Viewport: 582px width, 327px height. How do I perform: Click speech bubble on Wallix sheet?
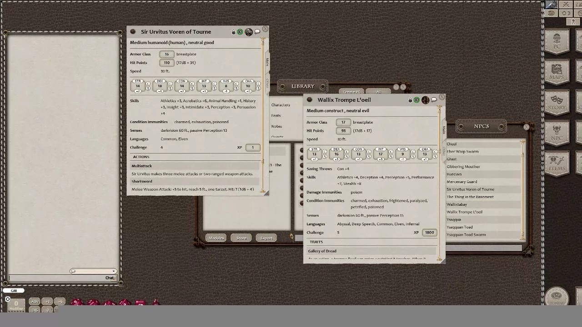coord(434,100)
